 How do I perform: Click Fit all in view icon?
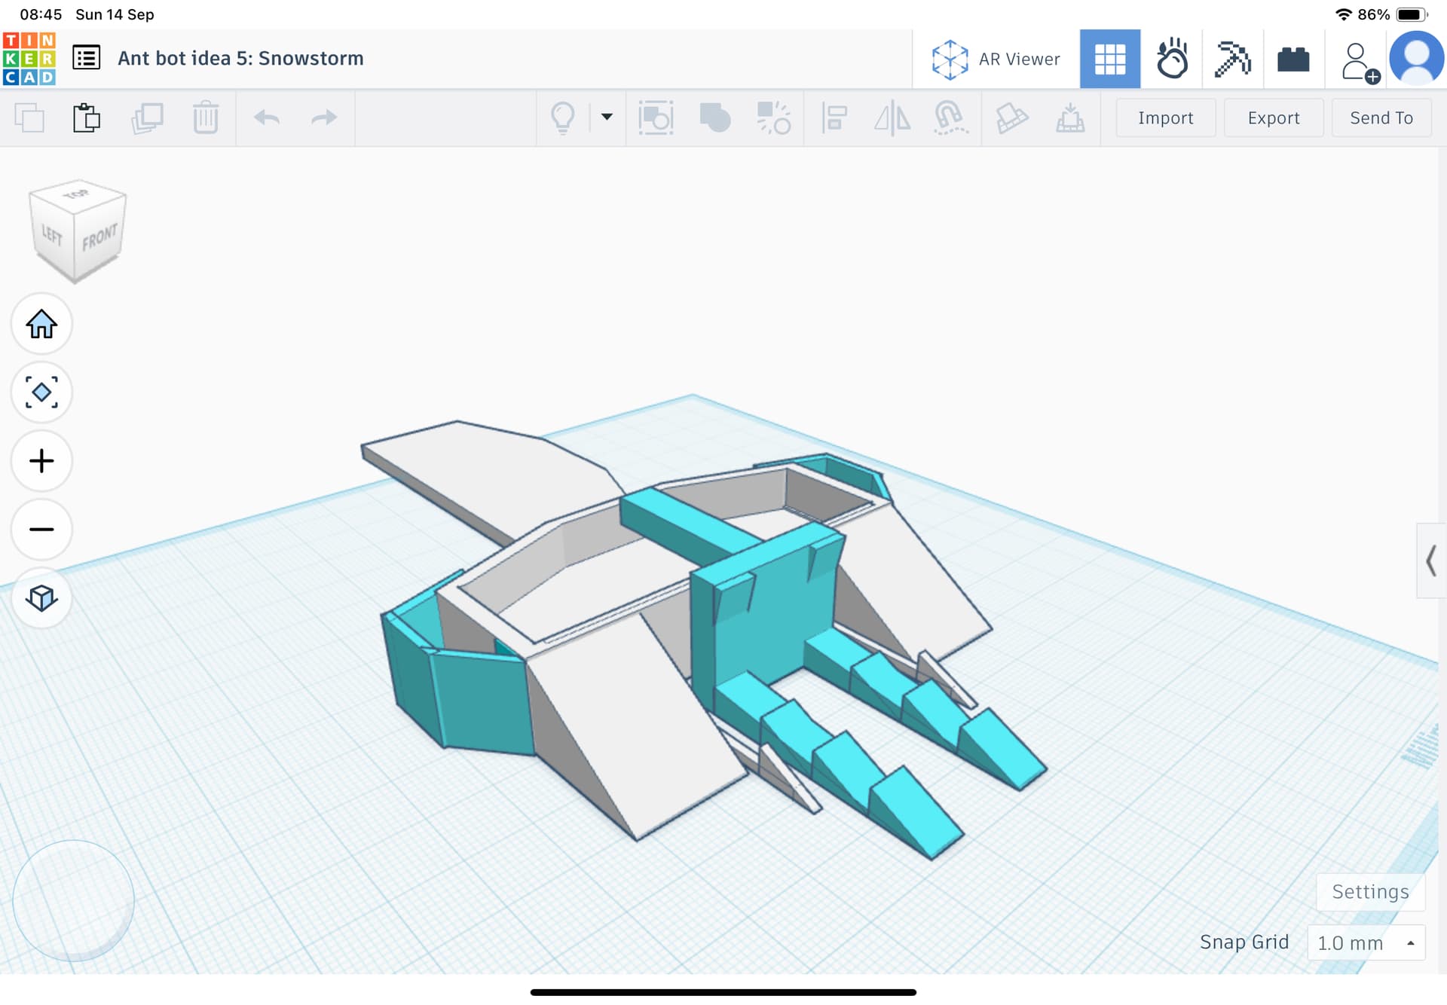click(41, 393)
